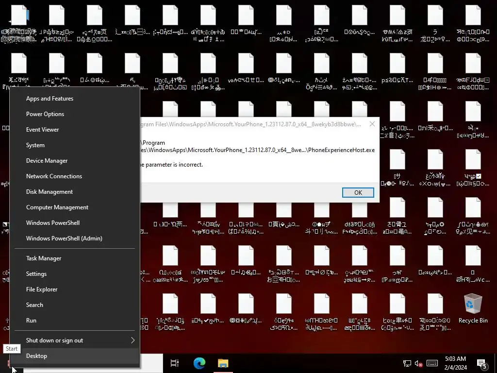
Task: Expand the Shut down or sign out submenu
Action: pyautogui.click(x=75, y=340)
